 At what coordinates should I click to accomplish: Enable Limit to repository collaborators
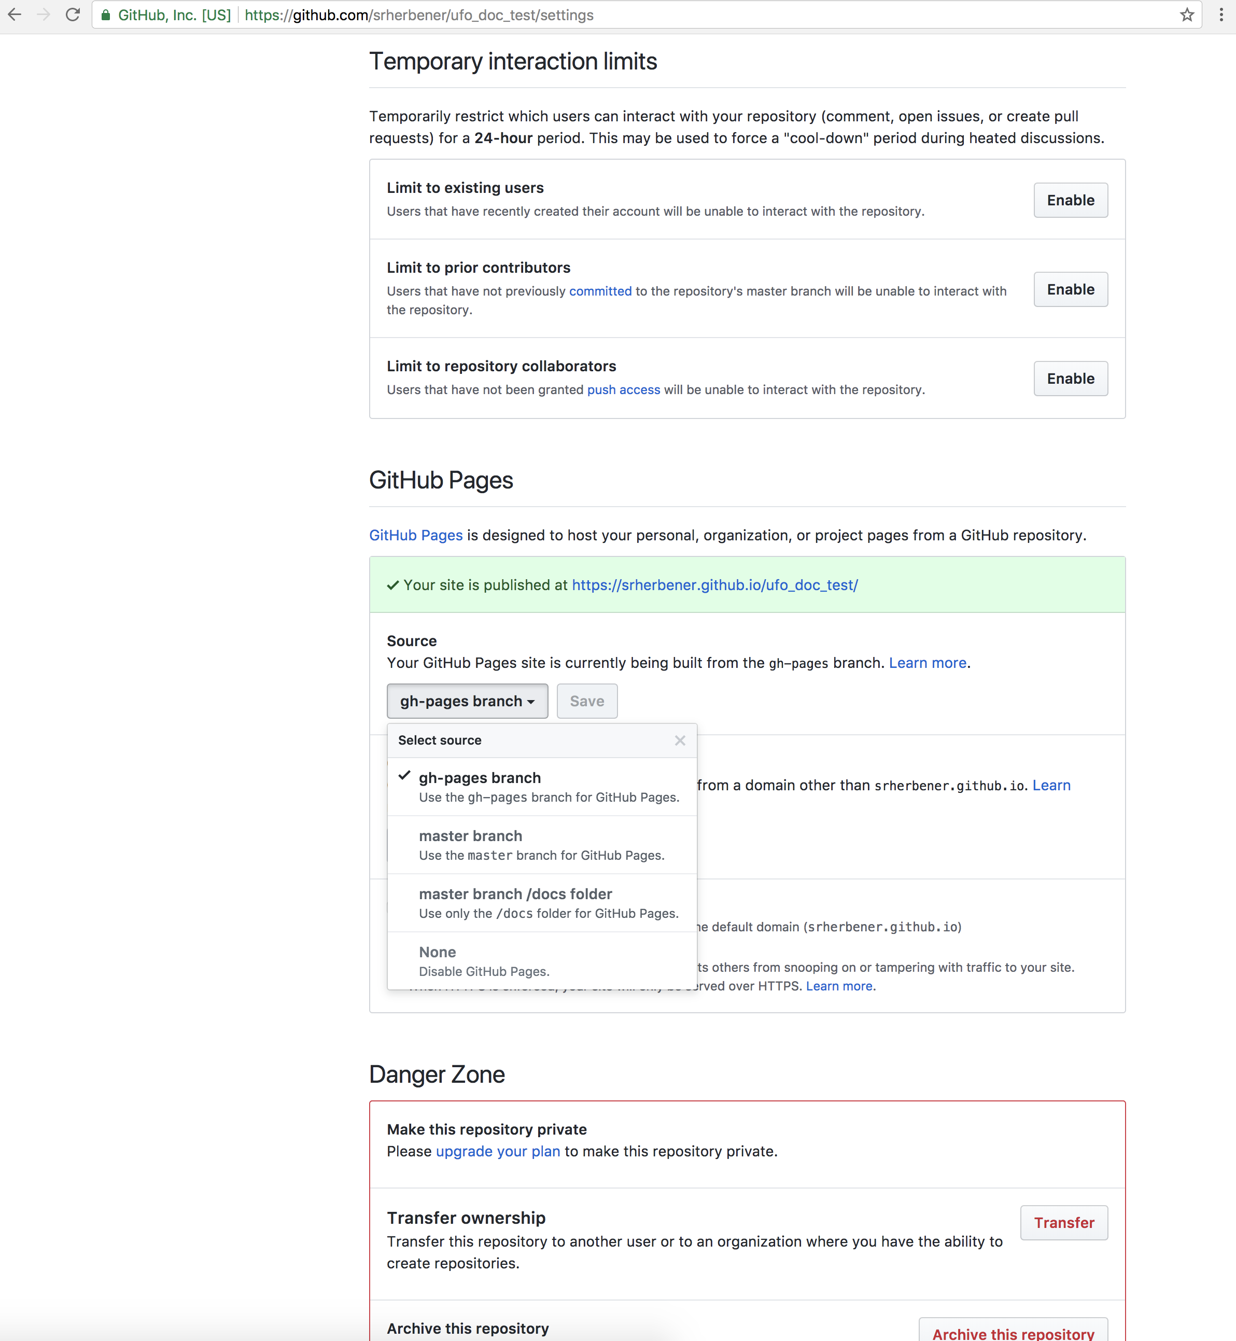point(1070,379)
